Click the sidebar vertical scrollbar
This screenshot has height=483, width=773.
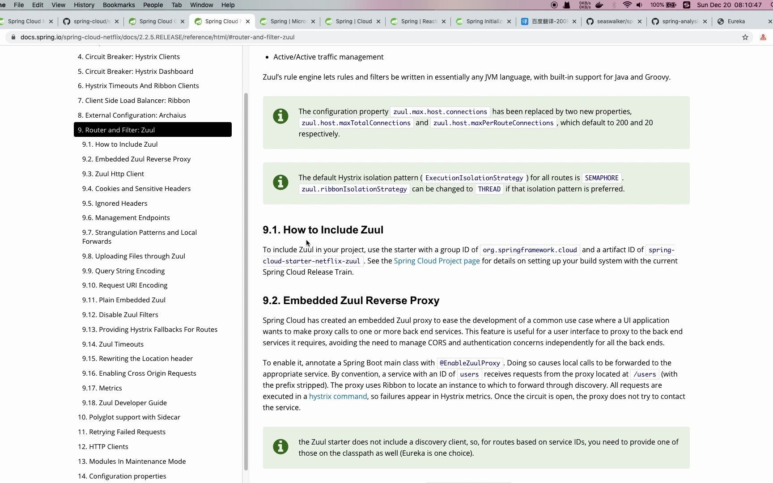pos(246,282)
